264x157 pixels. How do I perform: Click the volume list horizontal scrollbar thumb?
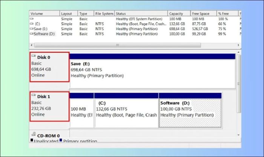[x=118, y=45]
